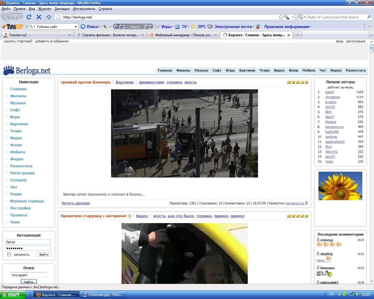Click the Firefox icon in the taskbar
The image size is (374, 299).
[38, 295]
